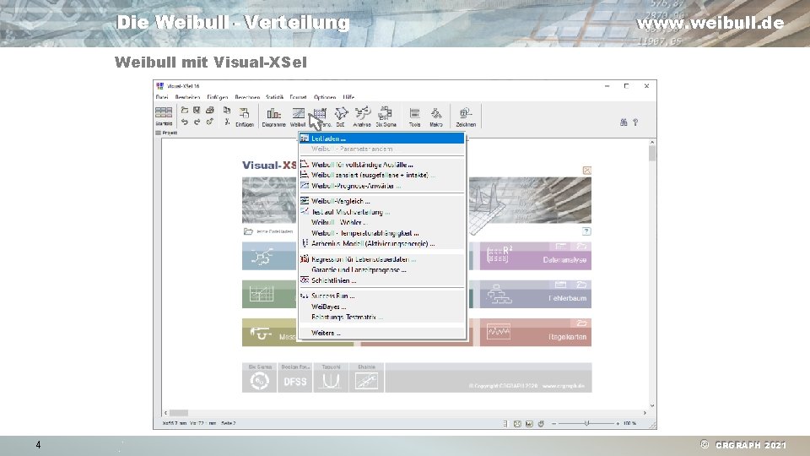Click the redo arrow toolbar icon
This screenshot has width=810, height=456.
pos(197,122)
